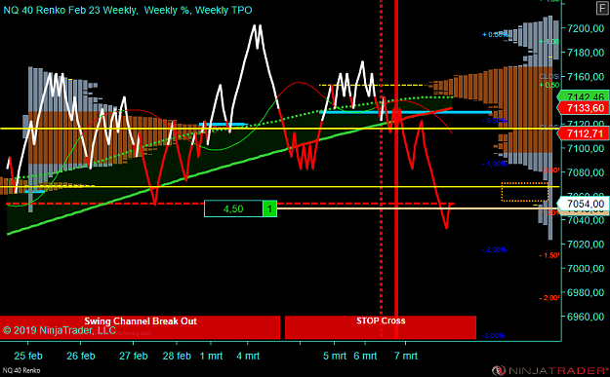
Task: Click the 5 mrt date label
Action: click(335, 356)
